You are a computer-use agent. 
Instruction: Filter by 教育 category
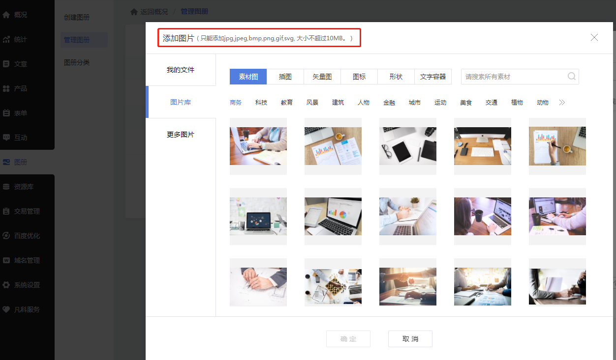(x=287, y=103)
